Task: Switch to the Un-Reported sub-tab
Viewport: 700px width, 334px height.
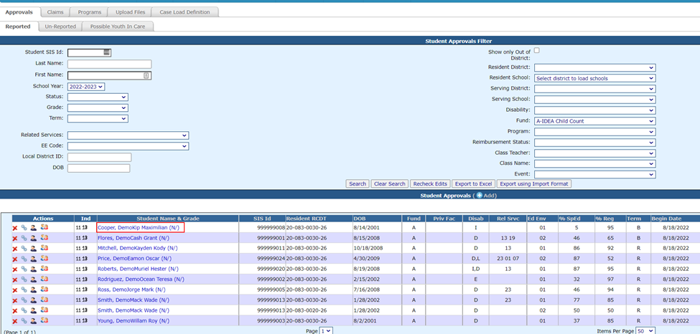Action: pyautogui.click(x=60, y=27)
